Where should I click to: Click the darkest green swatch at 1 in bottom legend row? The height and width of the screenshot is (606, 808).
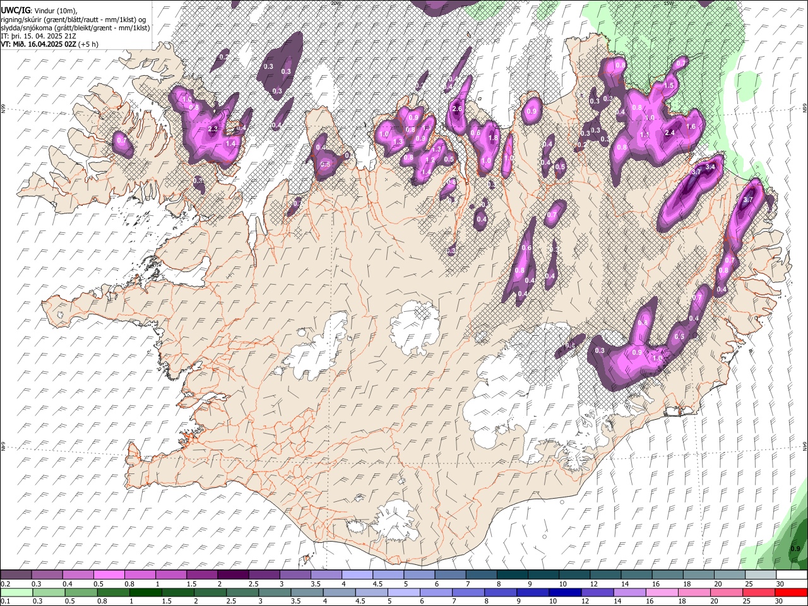145,592
